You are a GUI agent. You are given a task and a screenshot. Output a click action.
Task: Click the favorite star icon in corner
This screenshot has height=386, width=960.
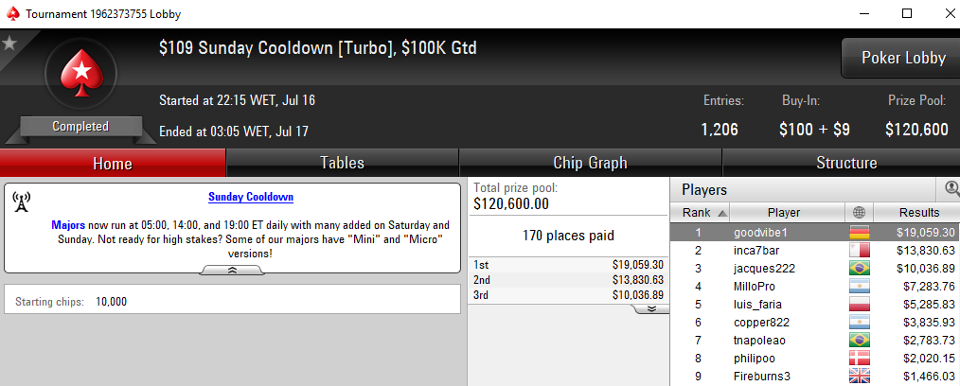click(9, 43)
